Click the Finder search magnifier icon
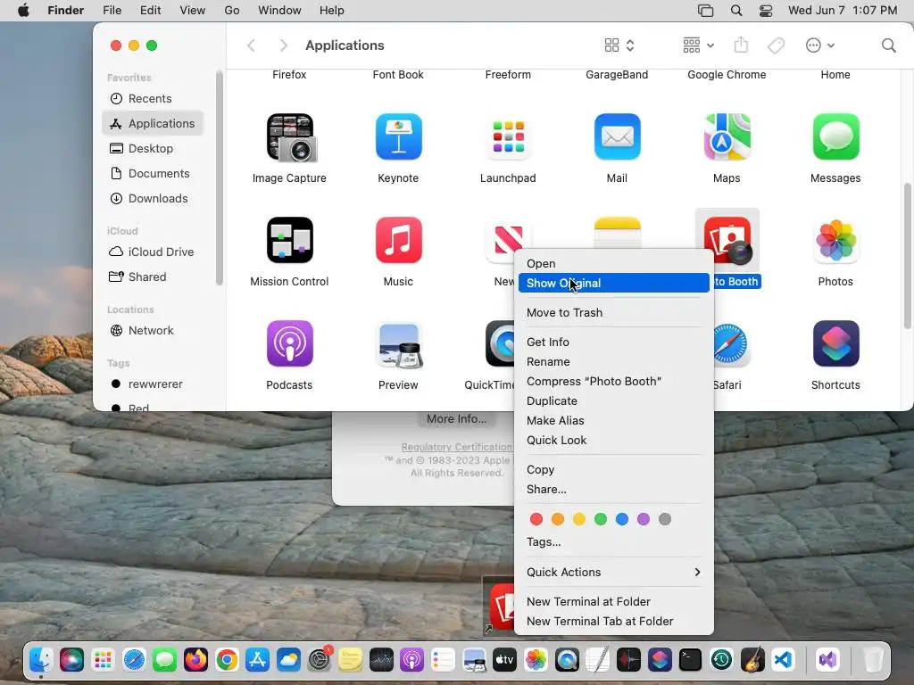 coord(888,45)
